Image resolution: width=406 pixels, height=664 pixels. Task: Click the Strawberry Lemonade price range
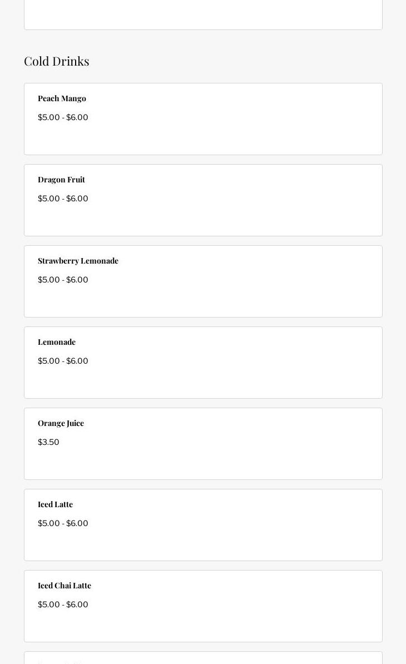[63, 280]
